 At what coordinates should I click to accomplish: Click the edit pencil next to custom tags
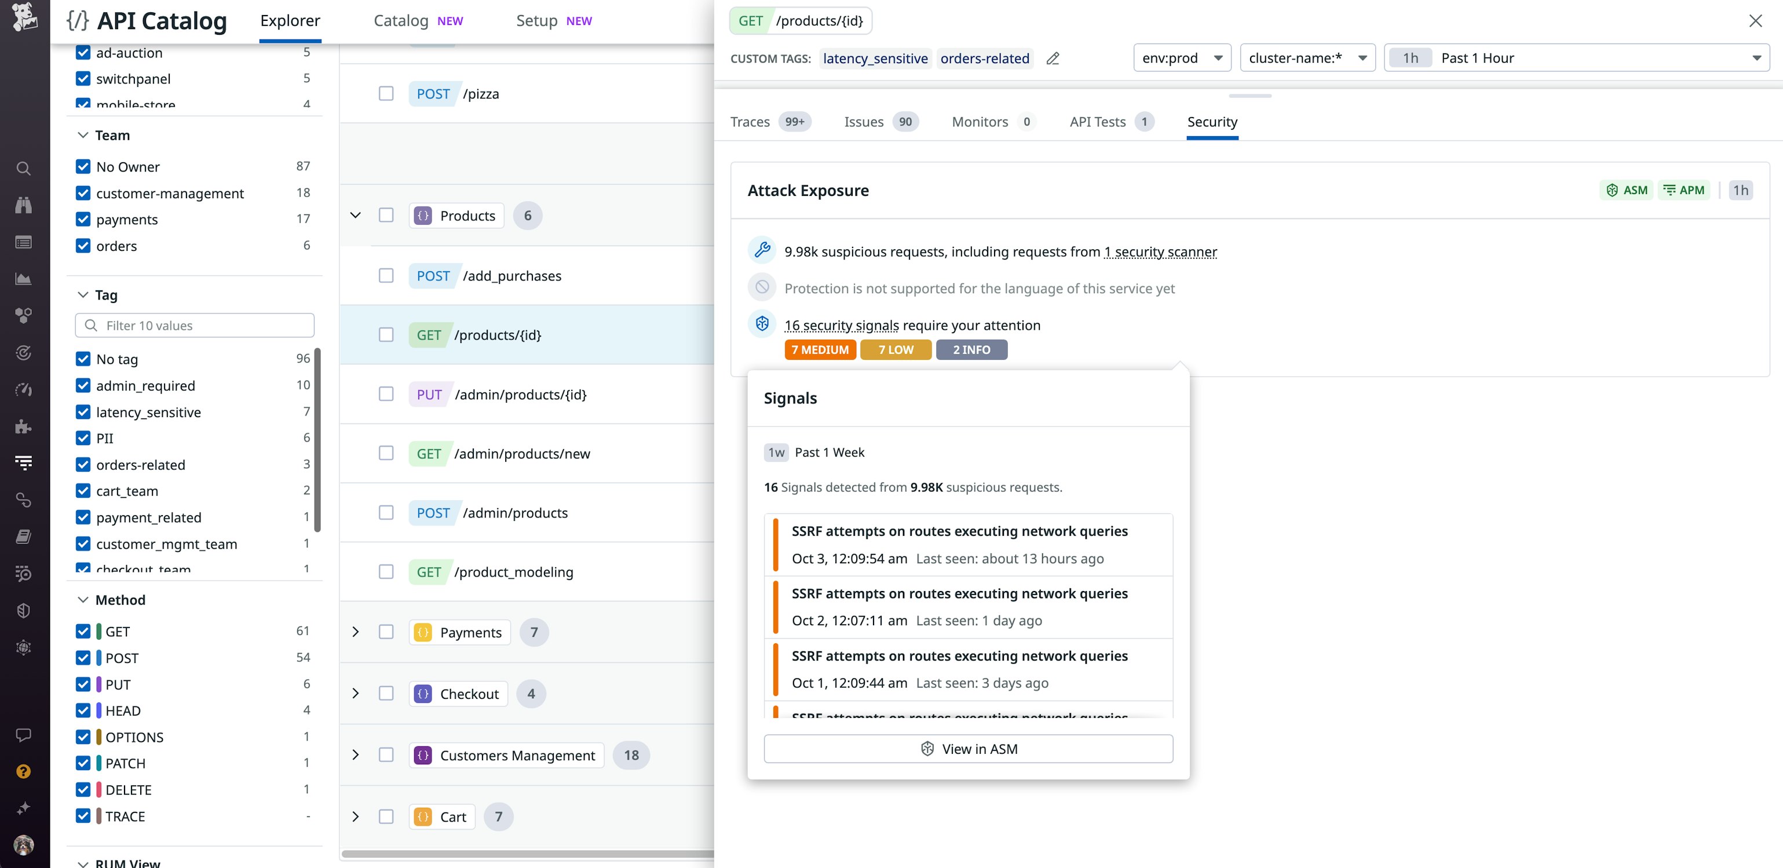click(1053, 58)
